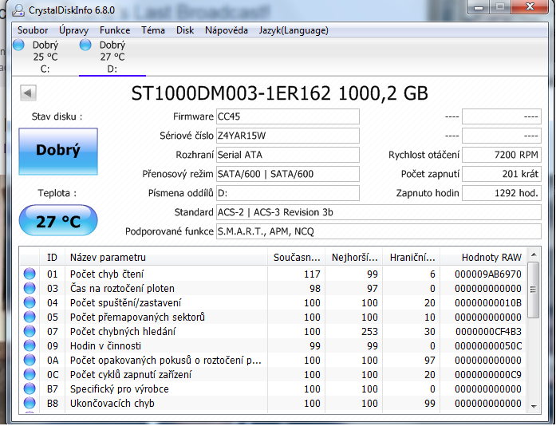Select row Počet spuštění/zastavení
Screen dimensions: 556x426
(273, 302)
